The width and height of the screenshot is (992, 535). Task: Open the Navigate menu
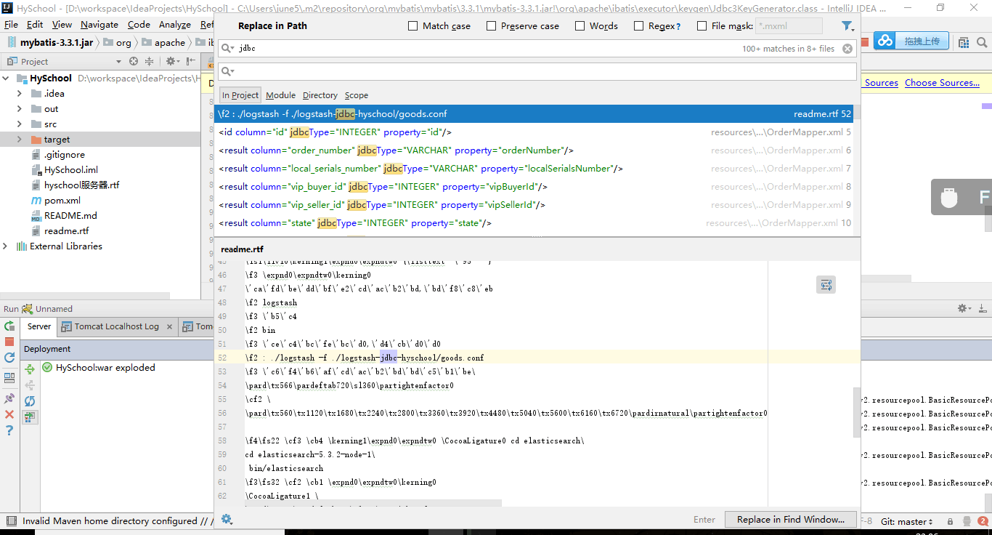99,24
